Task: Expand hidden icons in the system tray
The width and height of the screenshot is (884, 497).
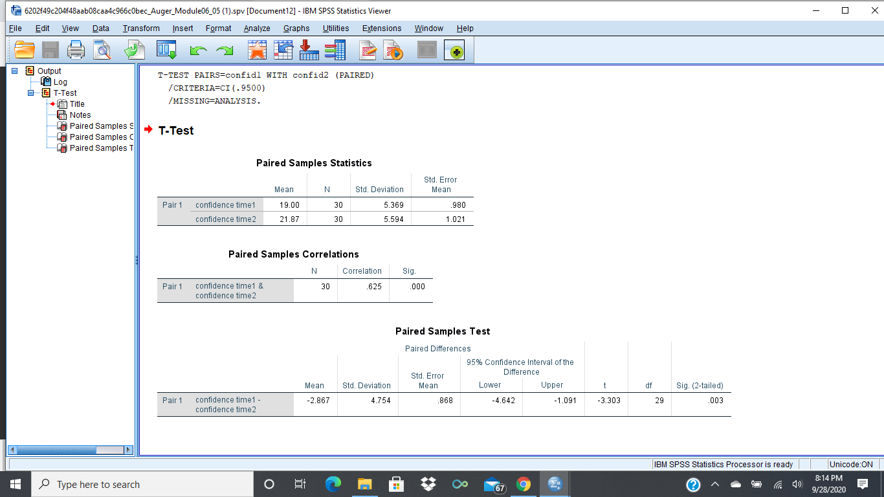Action: click(714, 484)
